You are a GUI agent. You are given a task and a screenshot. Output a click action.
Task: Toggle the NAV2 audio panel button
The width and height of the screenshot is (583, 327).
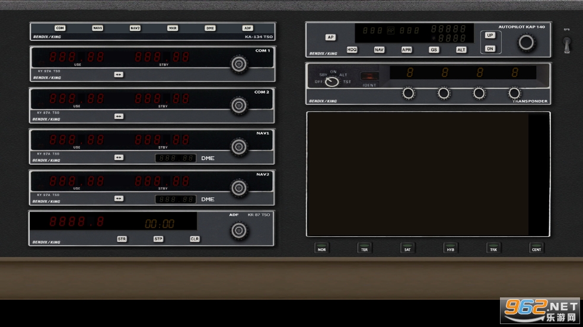click(x=135, y=28)
